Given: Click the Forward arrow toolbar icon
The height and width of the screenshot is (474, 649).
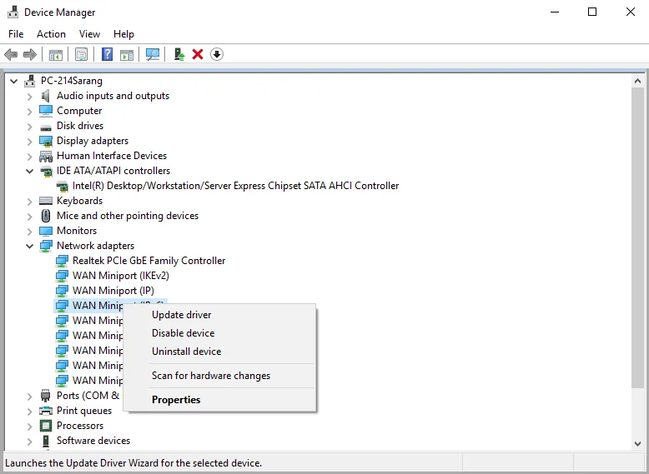Looking at the screenshot, I should click(x=30, y=54).
